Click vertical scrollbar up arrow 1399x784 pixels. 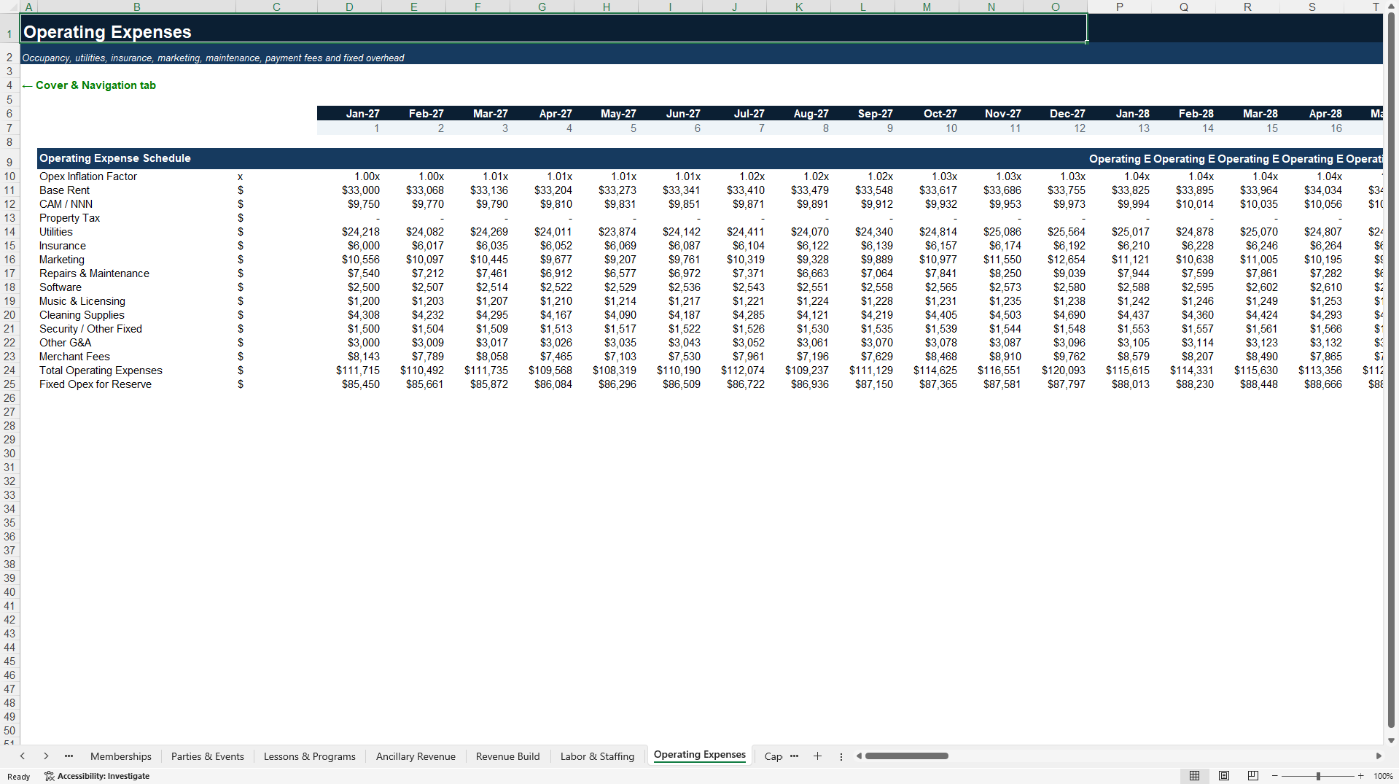[1391, 7]
